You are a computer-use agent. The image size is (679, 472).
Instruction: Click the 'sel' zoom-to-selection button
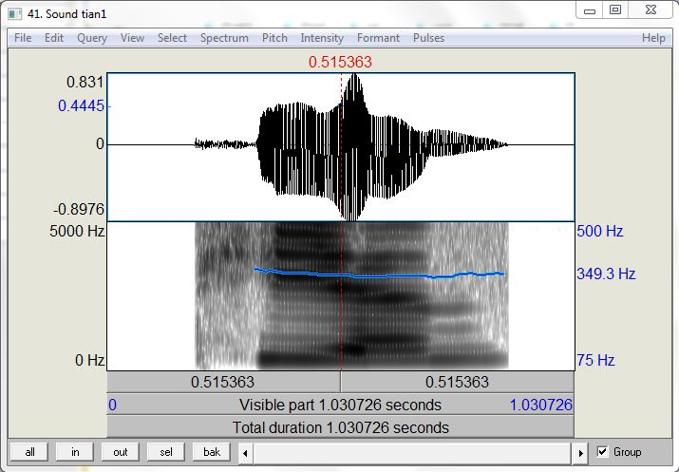(166, 452)
